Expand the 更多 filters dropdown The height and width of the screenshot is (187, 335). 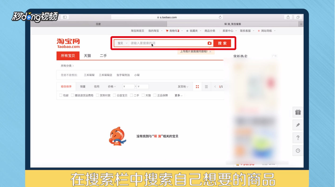click(x=179, y=95)
